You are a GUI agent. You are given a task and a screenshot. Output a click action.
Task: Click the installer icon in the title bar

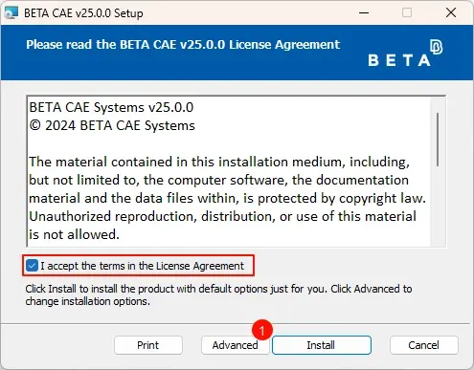(11, 13)
